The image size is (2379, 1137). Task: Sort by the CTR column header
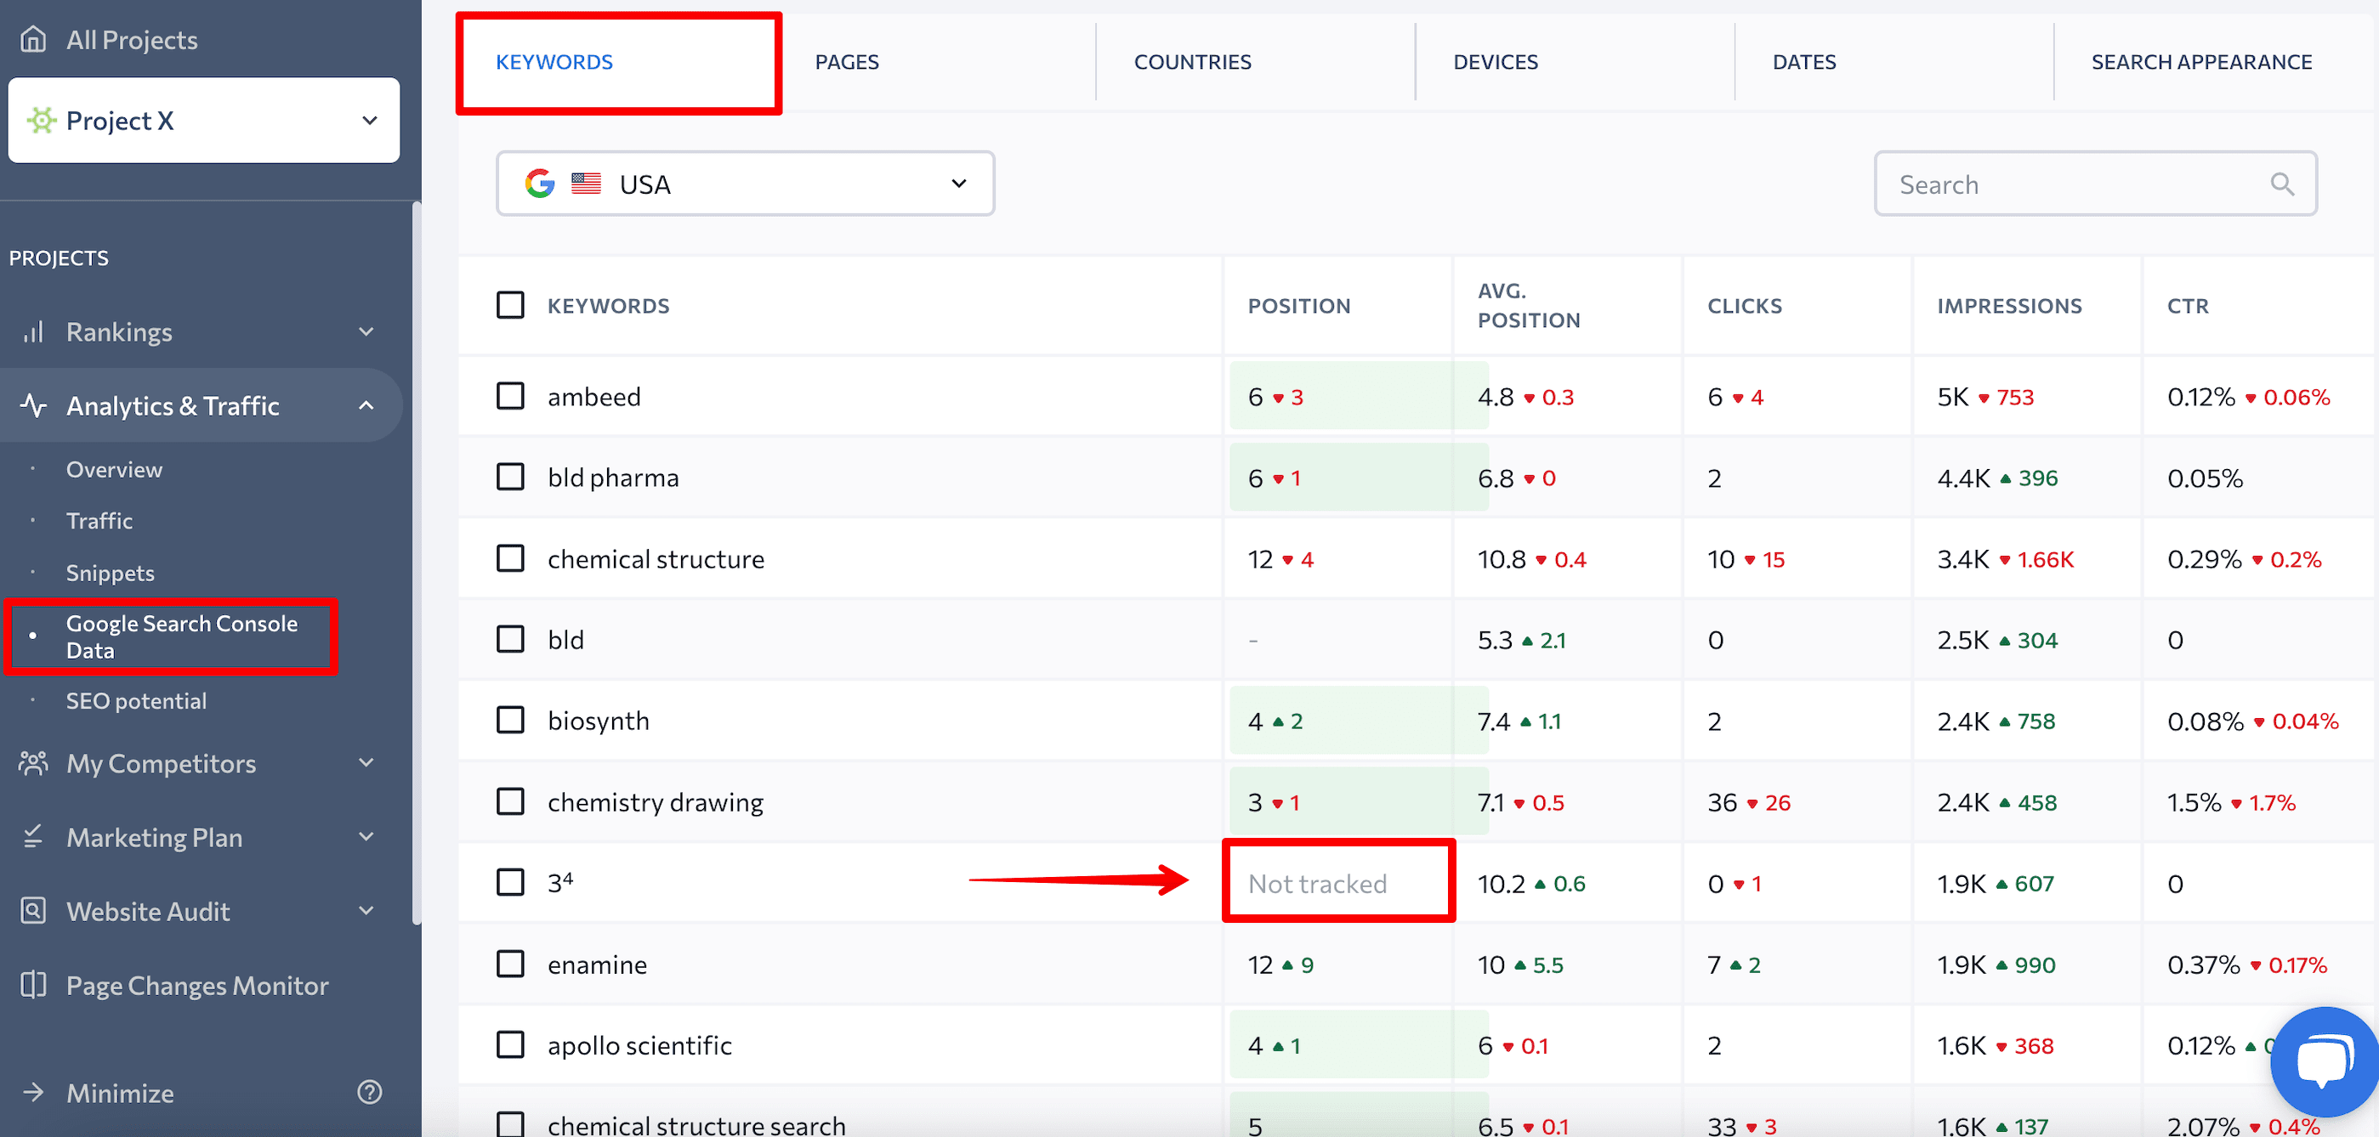(2187, 305)
